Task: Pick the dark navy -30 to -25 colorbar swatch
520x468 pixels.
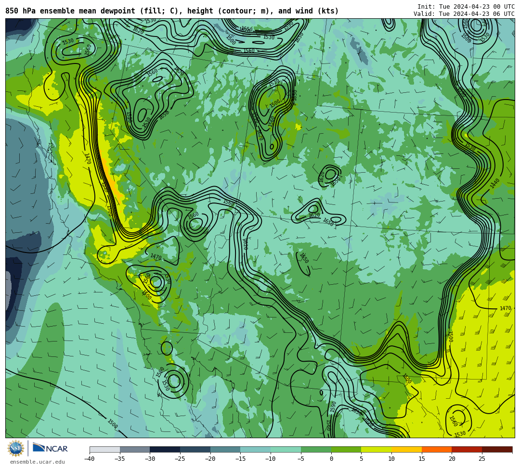Action: (x=165, y=449)
